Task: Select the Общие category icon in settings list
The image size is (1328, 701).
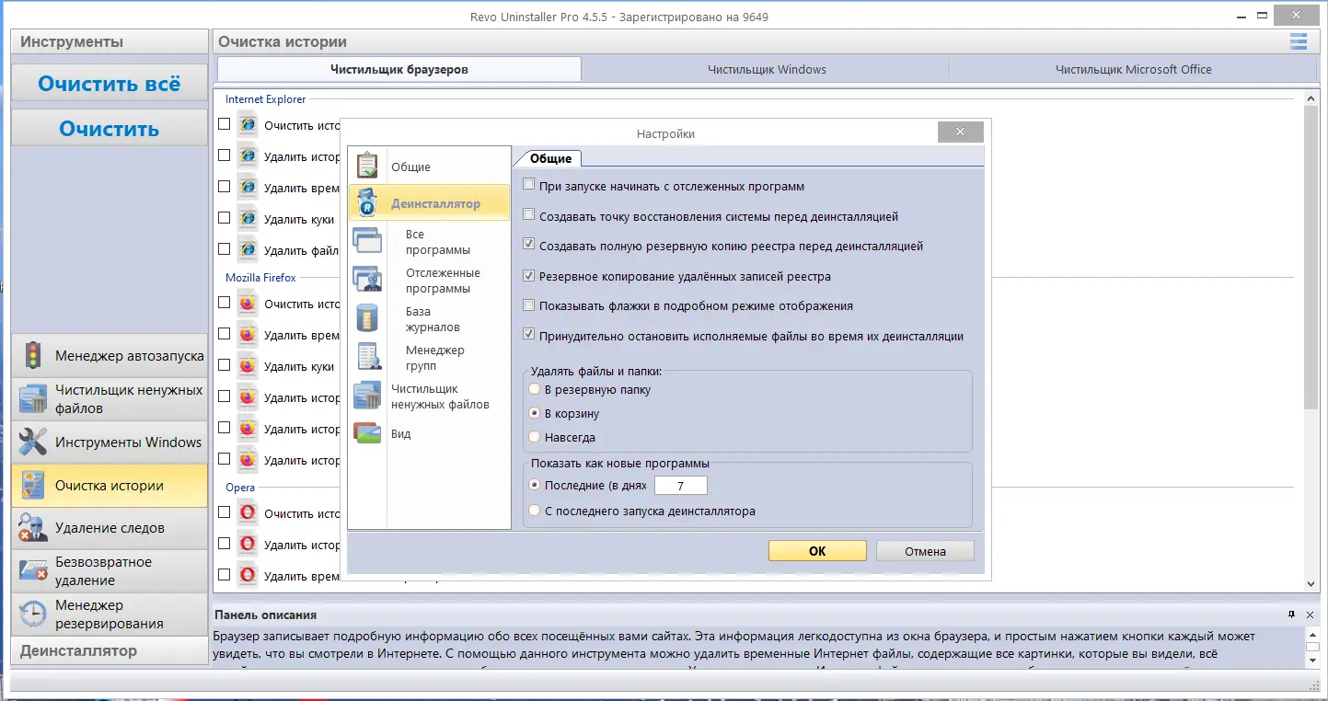Action: pyautogui.click(x=367, y=166)
